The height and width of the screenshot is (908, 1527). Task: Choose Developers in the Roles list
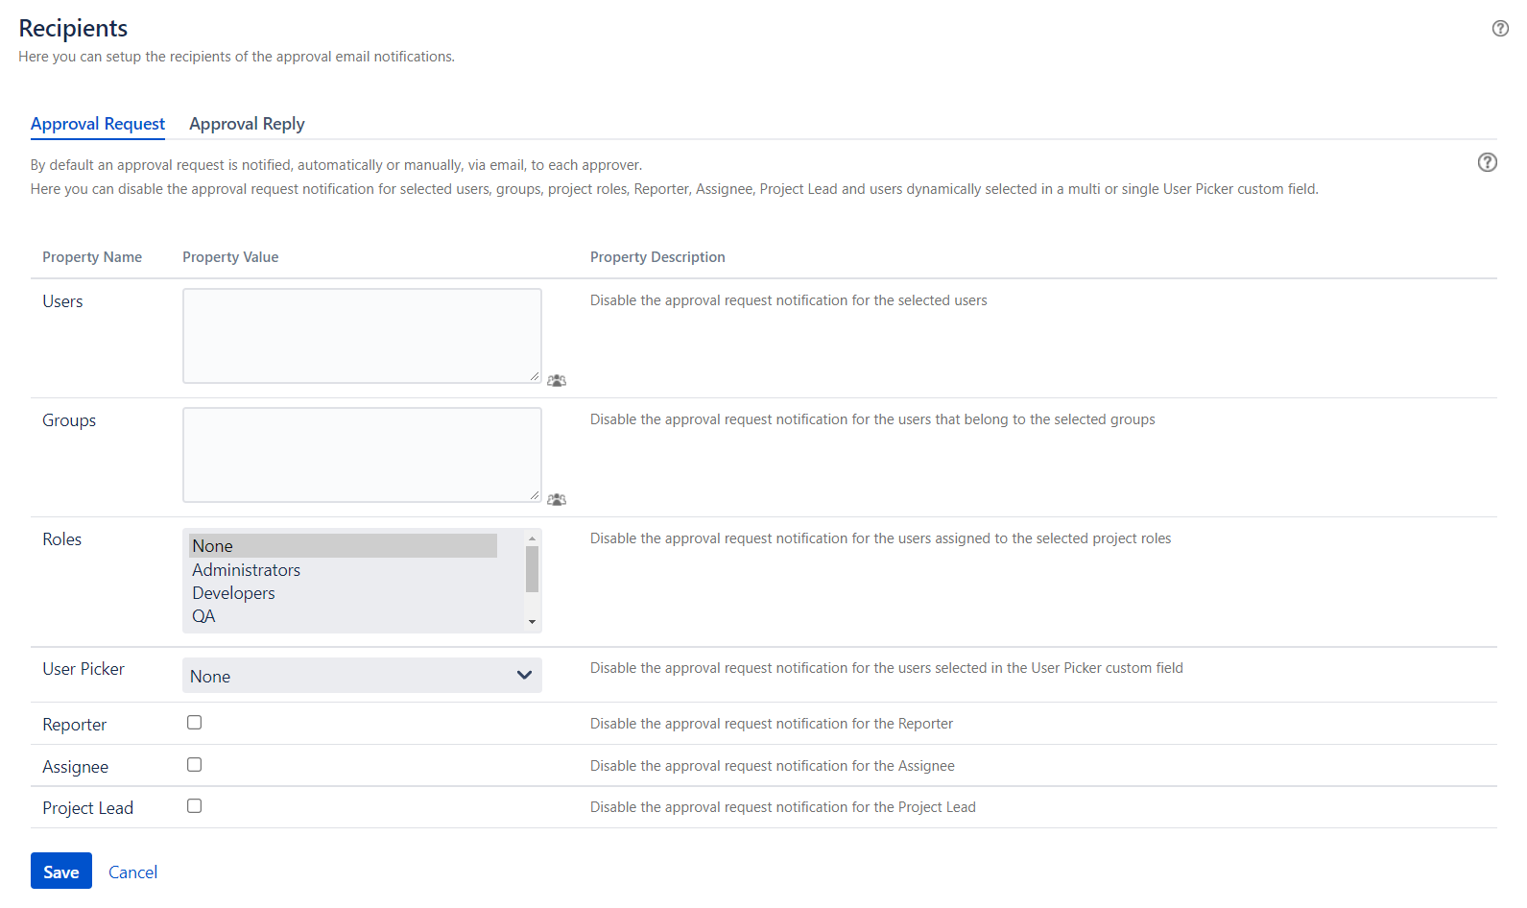tap(234, 593)
